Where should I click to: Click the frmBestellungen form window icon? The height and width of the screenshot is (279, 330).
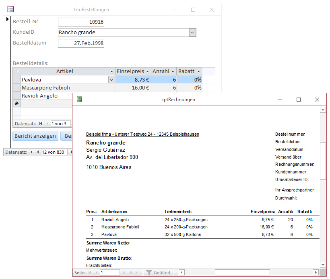(10, 9)
